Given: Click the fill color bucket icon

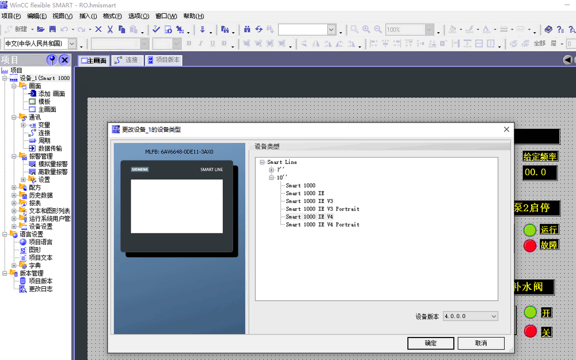Looking at the screenshot, I should (x=453, y=29).
